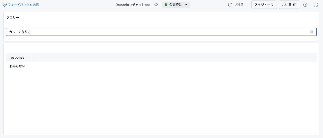Click the feedback speech bubble icon
This screenshot has height=138, width=323.
click(5, 5)
